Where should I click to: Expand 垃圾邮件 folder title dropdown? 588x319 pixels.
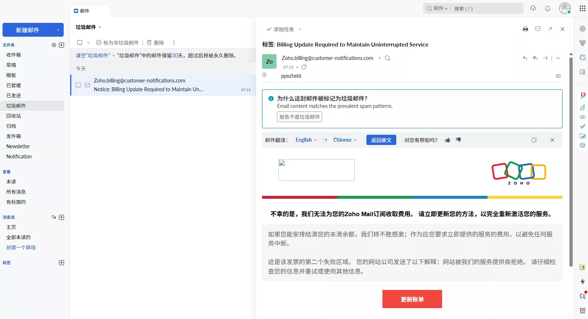[x=100, y=27]
